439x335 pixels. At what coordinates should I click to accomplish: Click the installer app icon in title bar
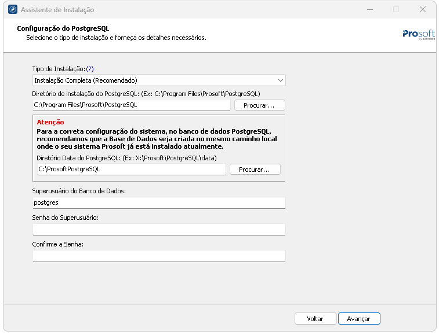[x=12, y=10]
